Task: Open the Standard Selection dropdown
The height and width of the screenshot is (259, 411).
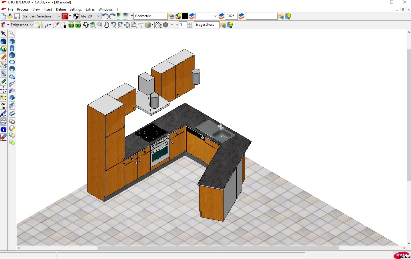Action: [59, 16]
